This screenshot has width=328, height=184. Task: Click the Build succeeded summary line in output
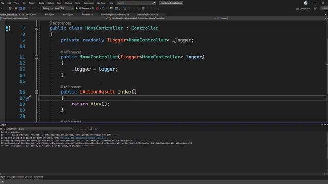tap(48, 146)
